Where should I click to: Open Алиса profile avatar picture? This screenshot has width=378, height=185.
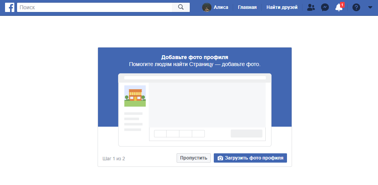(206, 7)
